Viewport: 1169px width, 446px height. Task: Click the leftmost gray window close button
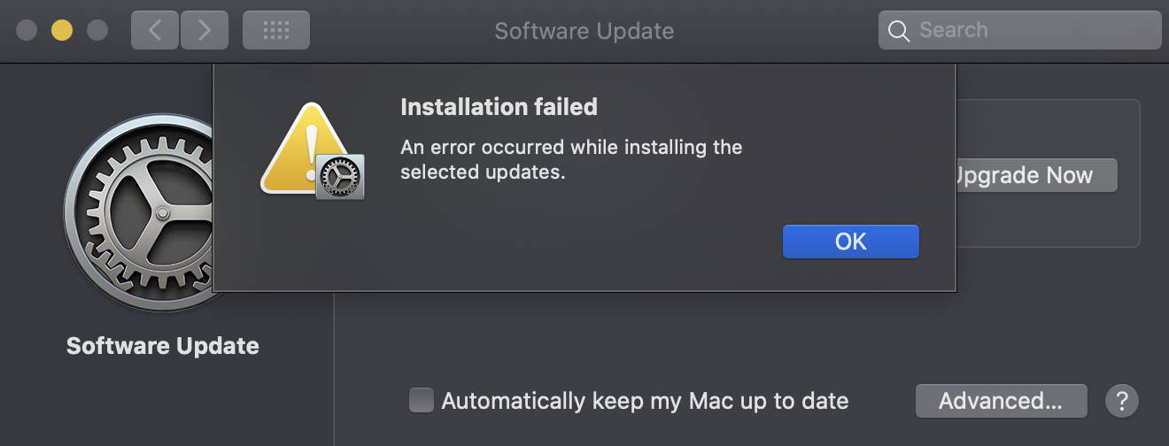pos(27,31)
